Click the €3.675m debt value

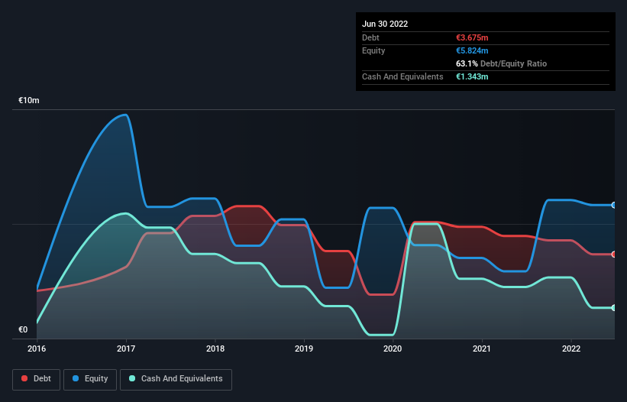472,37
